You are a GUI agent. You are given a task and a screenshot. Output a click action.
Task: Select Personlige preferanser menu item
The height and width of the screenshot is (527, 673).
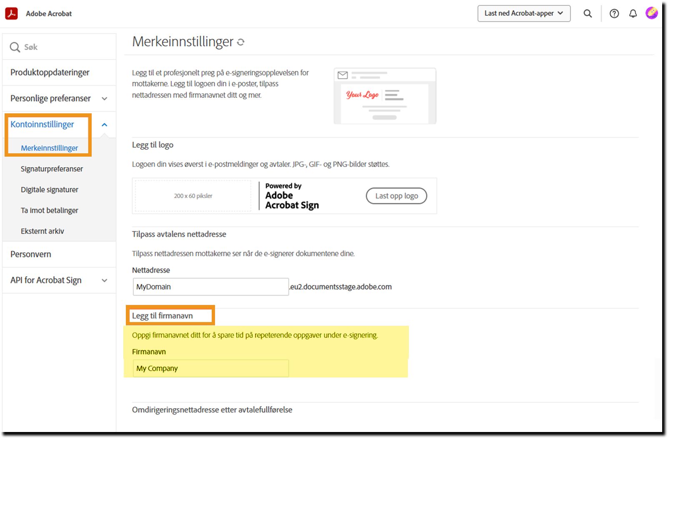pos(50,98)
